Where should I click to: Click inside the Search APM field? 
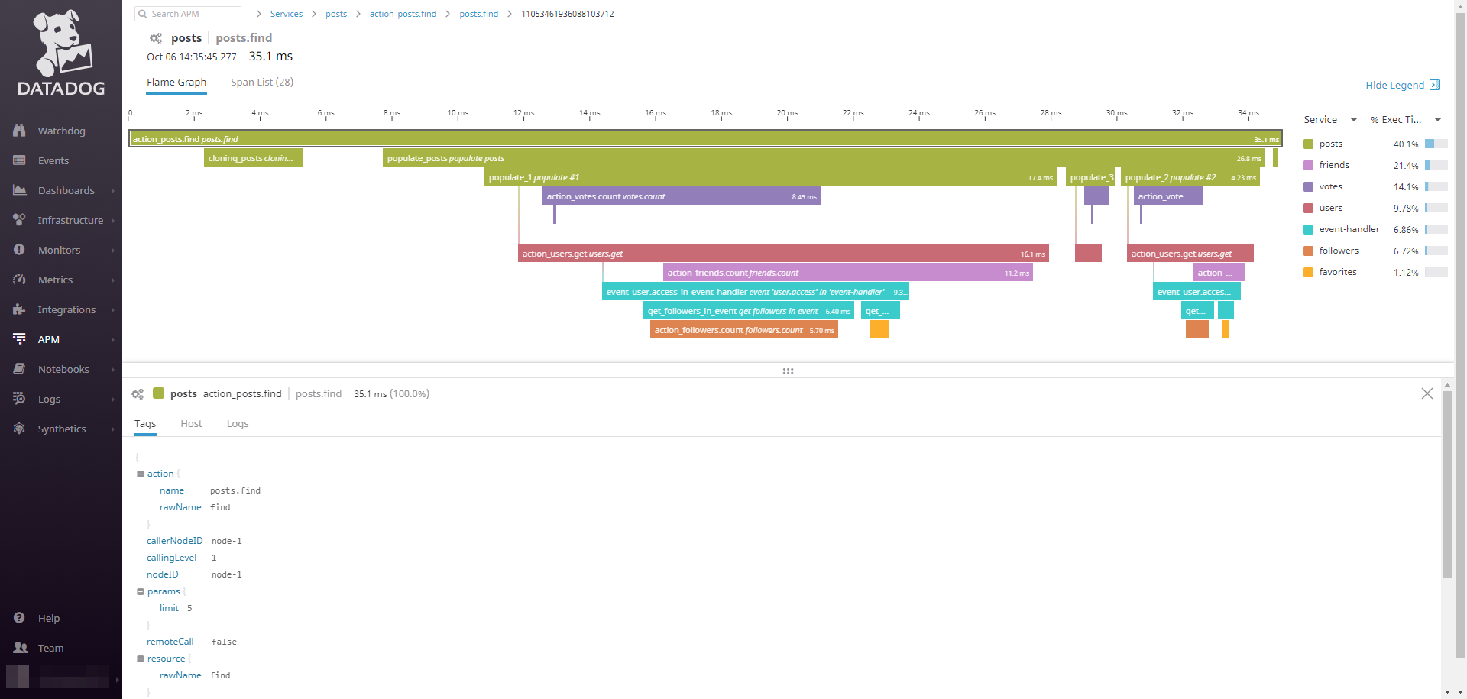tap(188, 14)
